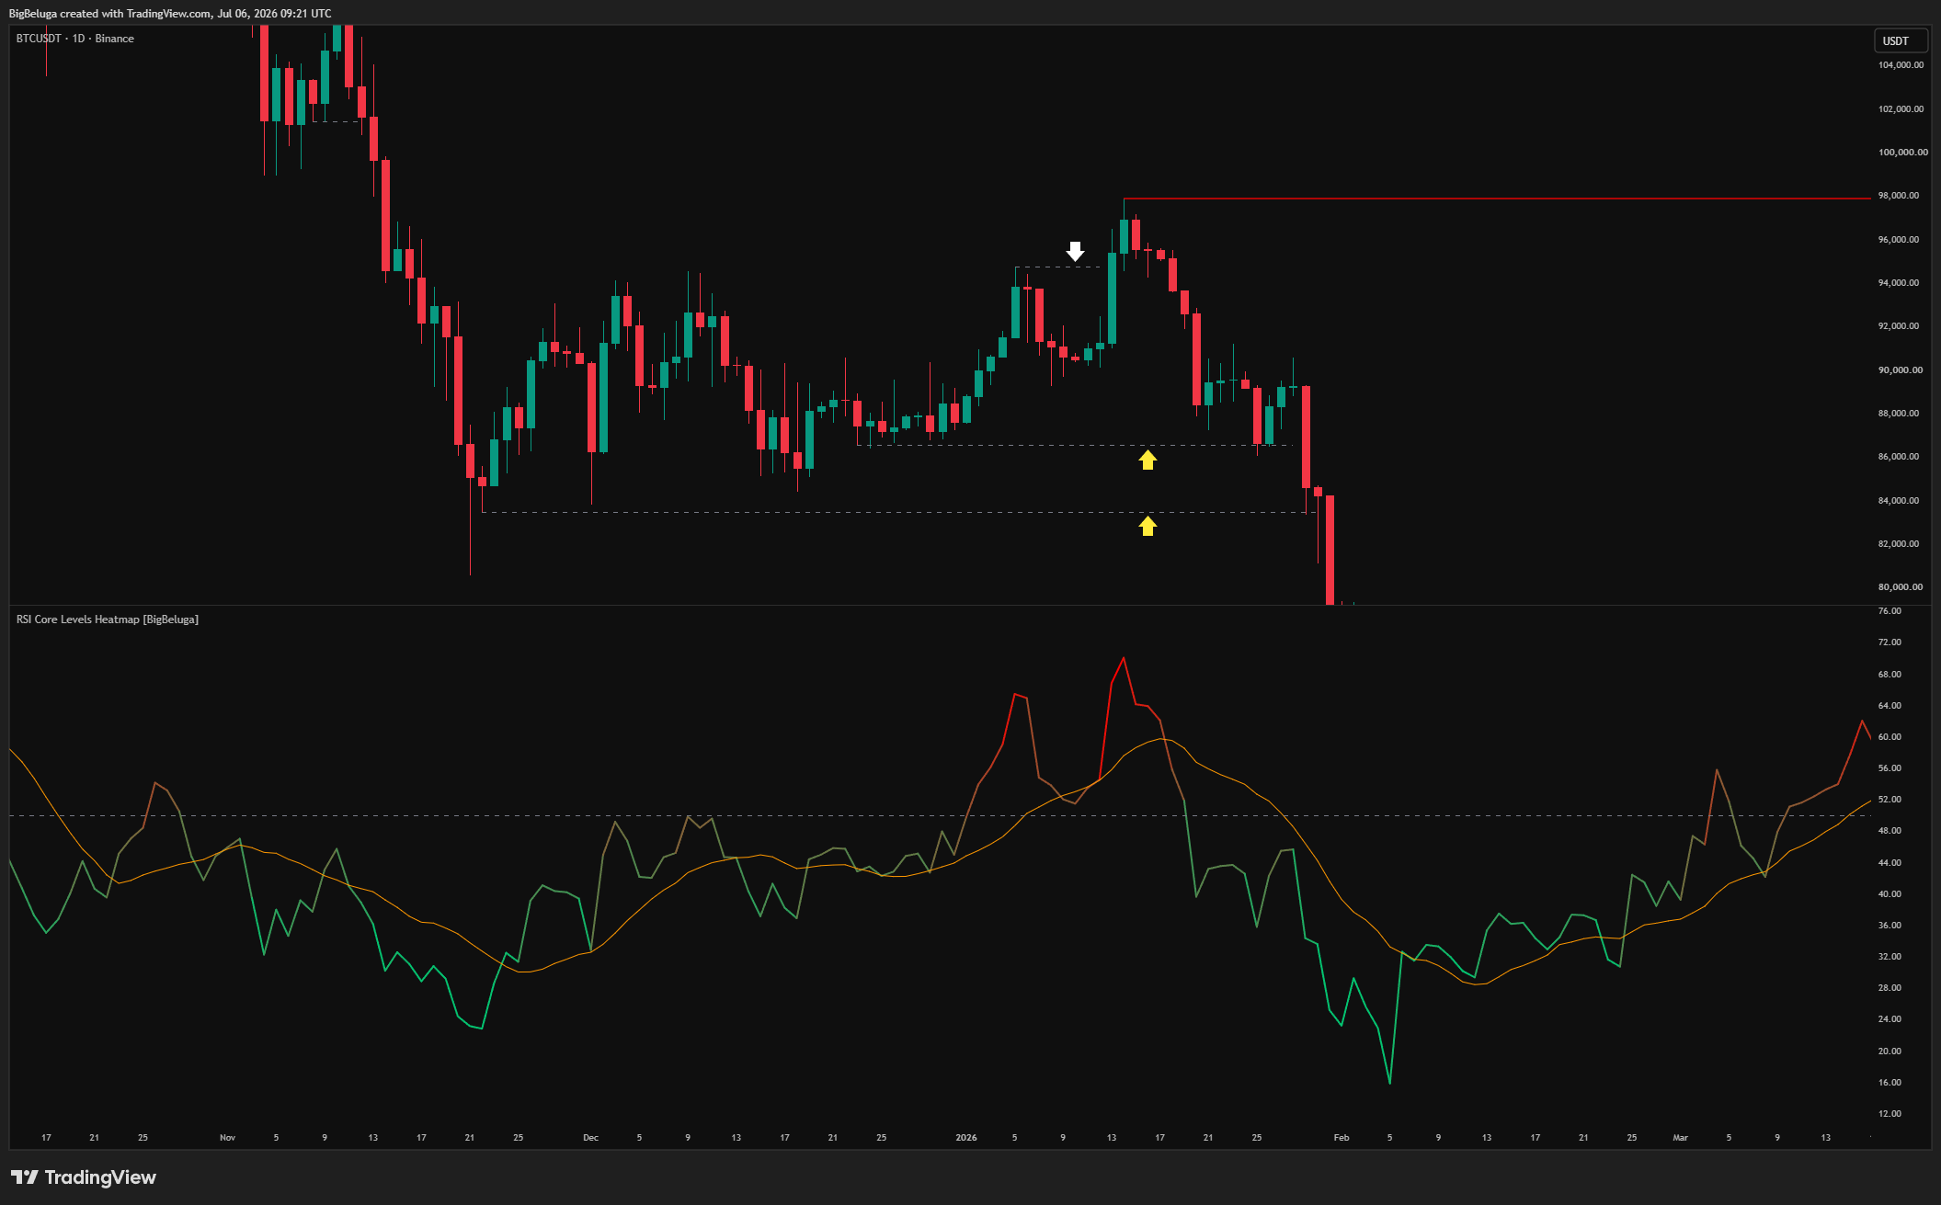Click the 100,000.00 price axis label
Image resolution: width=1941 pixels, height=1205 pixels.
coord(1902,153)
